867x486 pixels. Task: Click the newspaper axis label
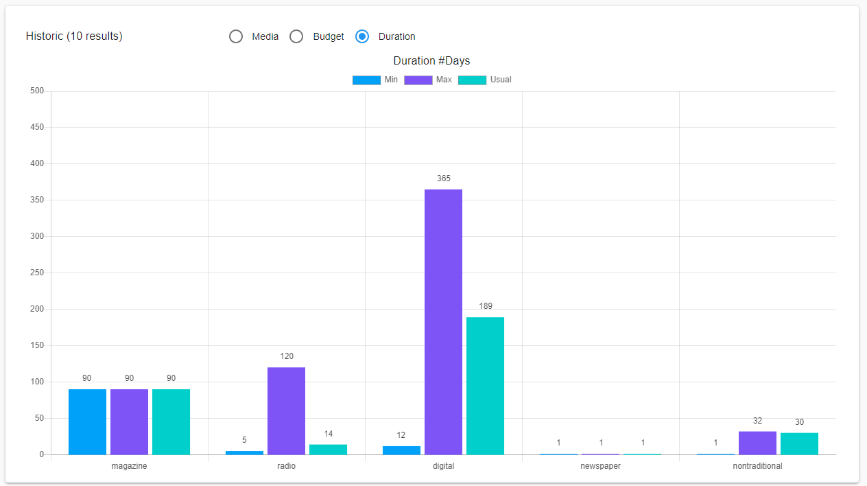click(600, 466)
